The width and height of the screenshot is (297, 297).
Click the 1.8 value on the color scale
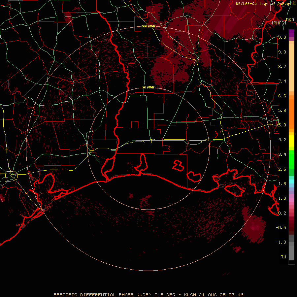[x=282, y=184]
